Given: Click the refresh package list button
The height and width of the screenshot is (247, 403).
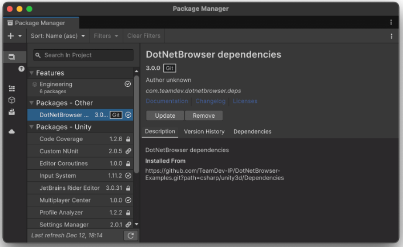Looking at the screenshot, I should click(x=131, y=236).
